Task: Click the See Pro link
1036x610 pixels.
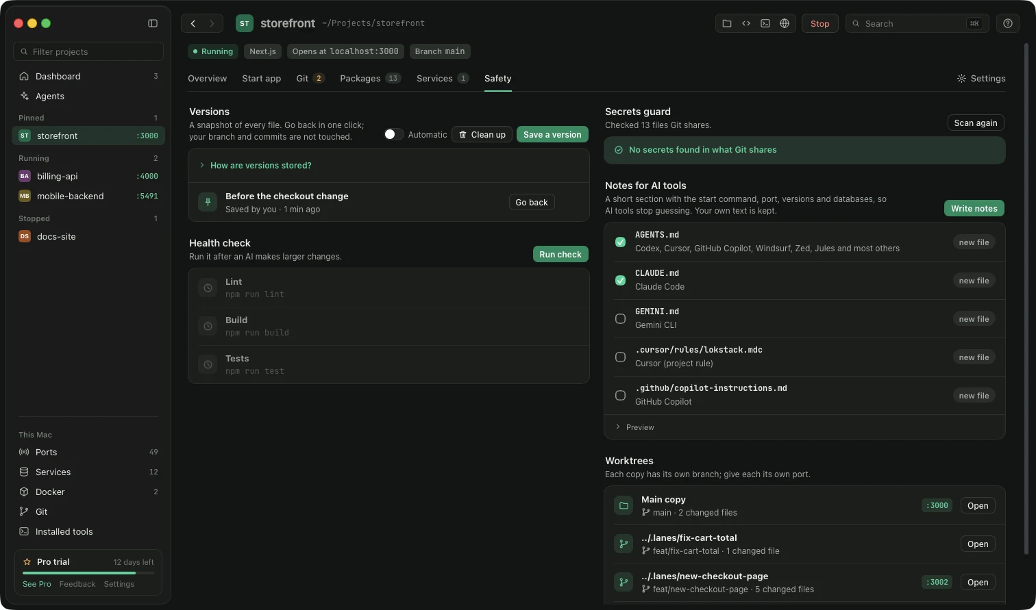Action: [37, 584]
